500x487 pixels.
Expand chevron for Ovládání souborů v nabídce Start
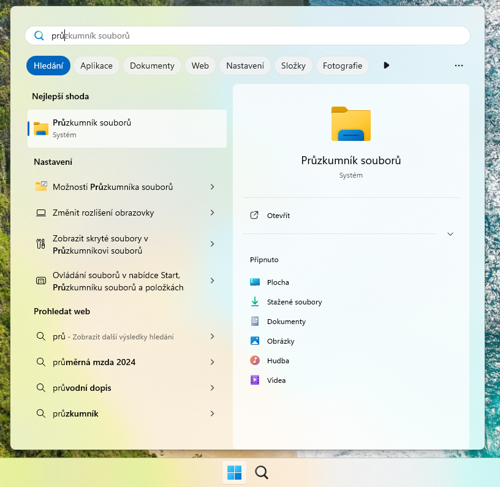tap(213, 281)
